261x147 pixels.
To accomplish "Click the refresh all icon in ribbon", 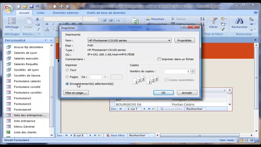I will pyautogui.click(x=136, y=22).
